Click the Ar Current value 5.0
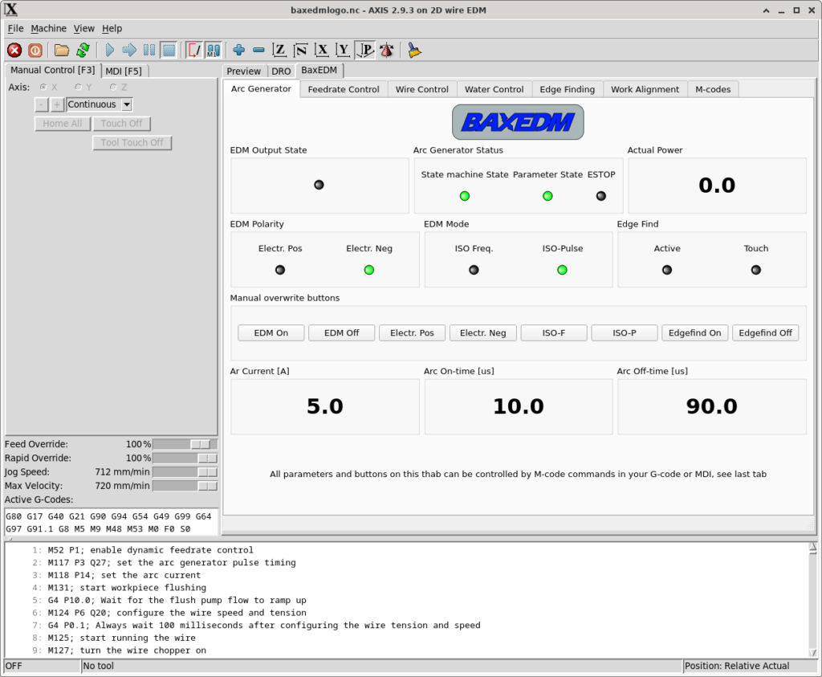 pos(325,406)
